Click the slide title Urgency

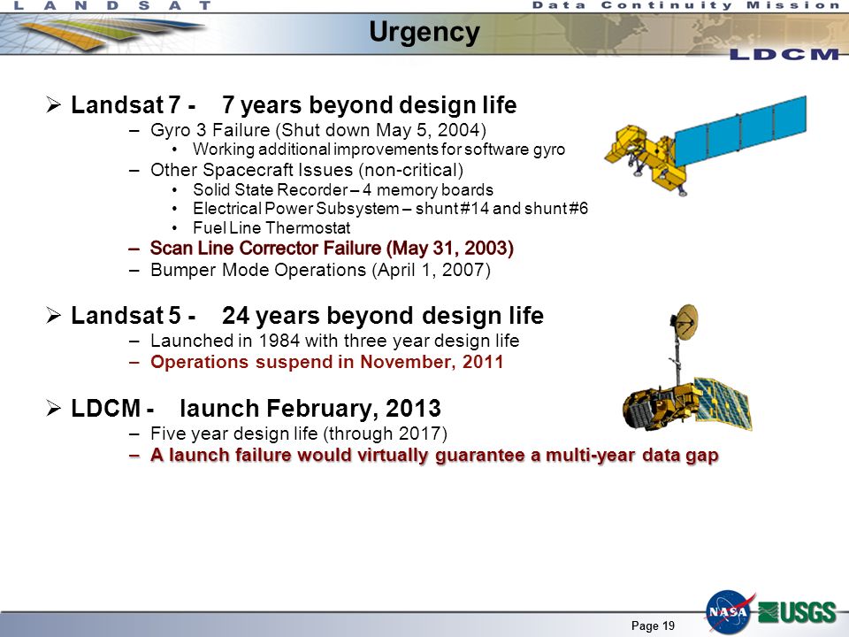coord(424,32)
